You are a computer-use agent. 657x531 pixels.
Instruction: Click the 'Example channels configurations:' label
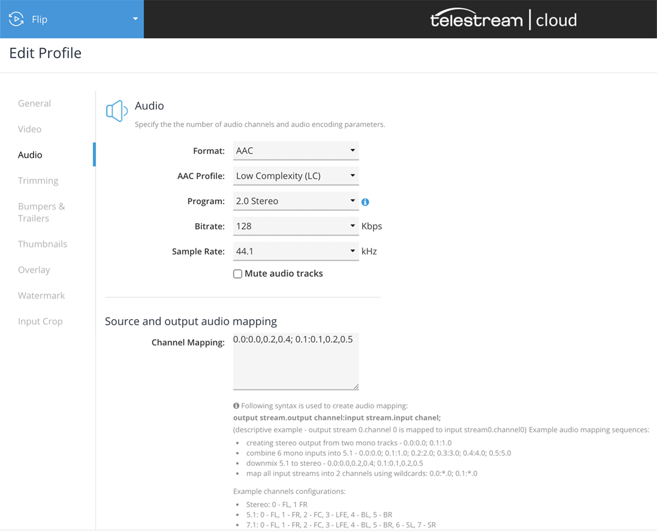[289, 491]
